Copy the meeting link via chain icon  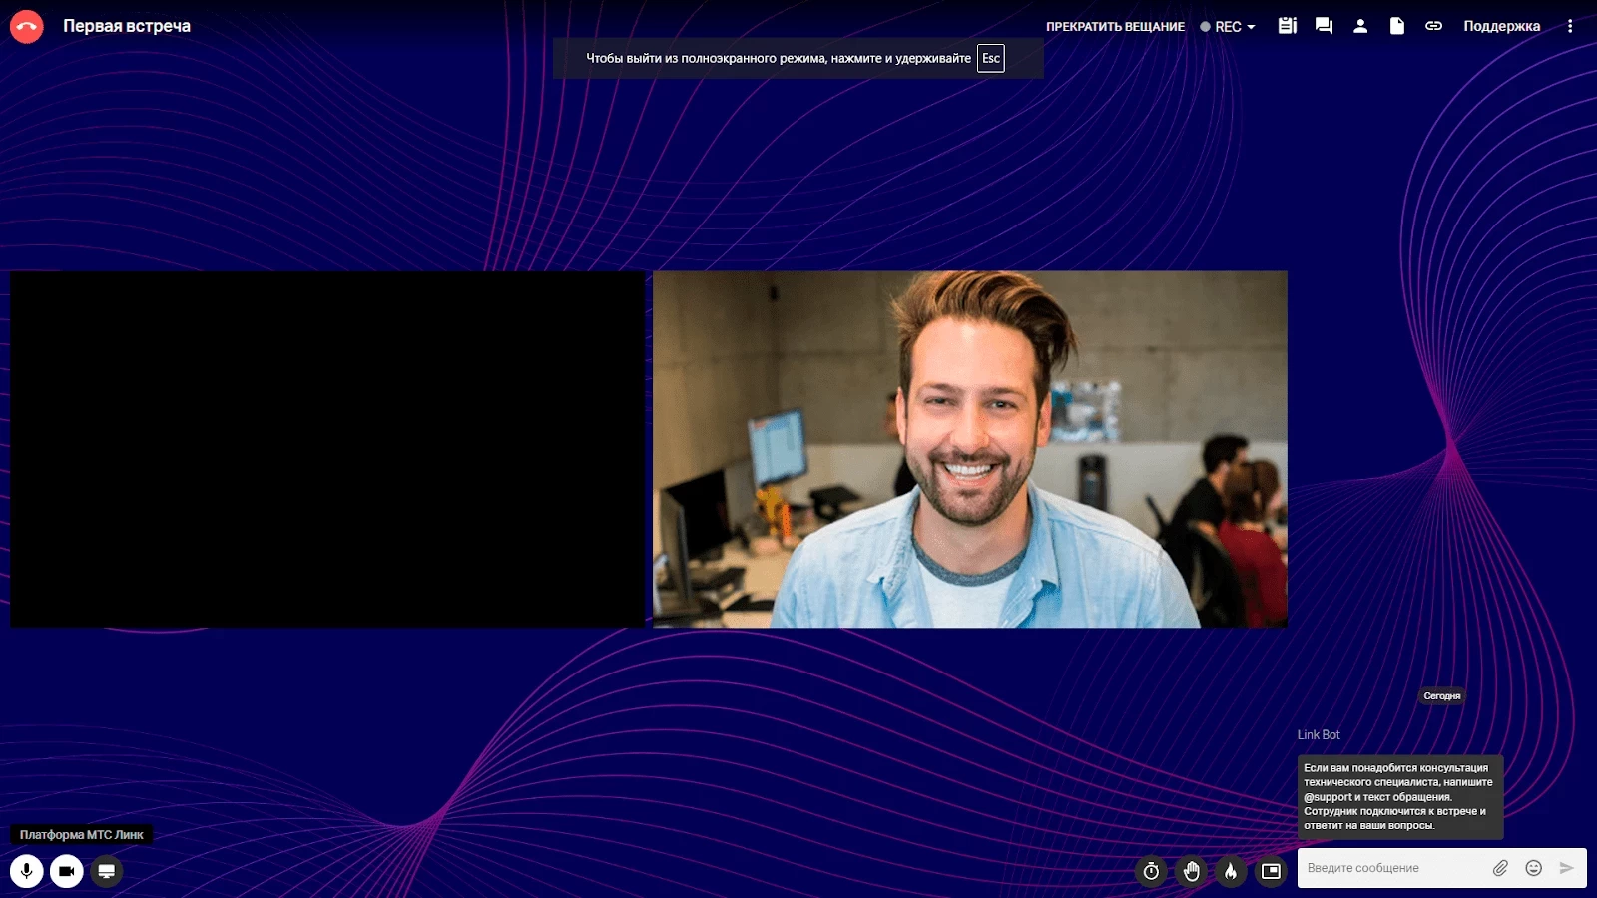pos(1433,26)
